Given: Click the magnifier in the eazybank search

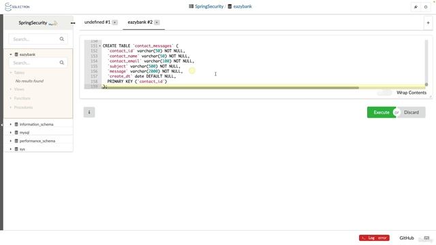Looking at the screenshot, I should [x=62, y=63].
